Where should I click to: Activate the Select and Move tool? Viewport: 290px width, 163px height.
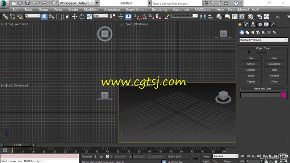click(x=75, y=17)
